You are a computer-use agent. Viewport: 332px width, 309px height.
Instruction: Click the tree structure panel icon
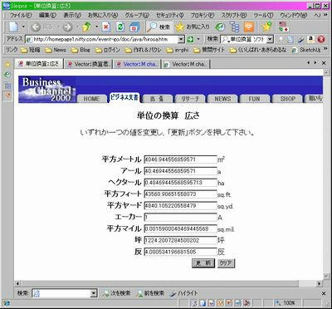point(235,27)
